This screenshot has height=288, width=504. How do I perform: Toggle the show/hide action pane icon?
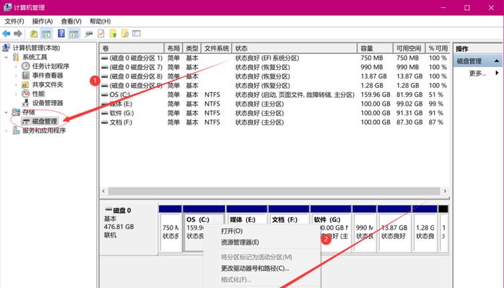[74, 34]
